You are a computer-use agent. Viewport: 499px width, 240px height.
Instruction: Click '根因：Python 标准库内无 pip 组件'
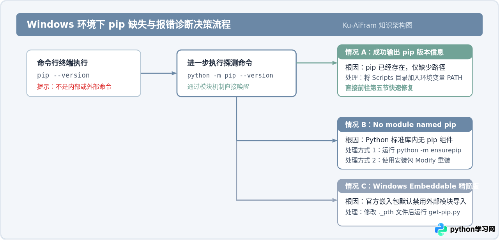[x=399, y=139]
